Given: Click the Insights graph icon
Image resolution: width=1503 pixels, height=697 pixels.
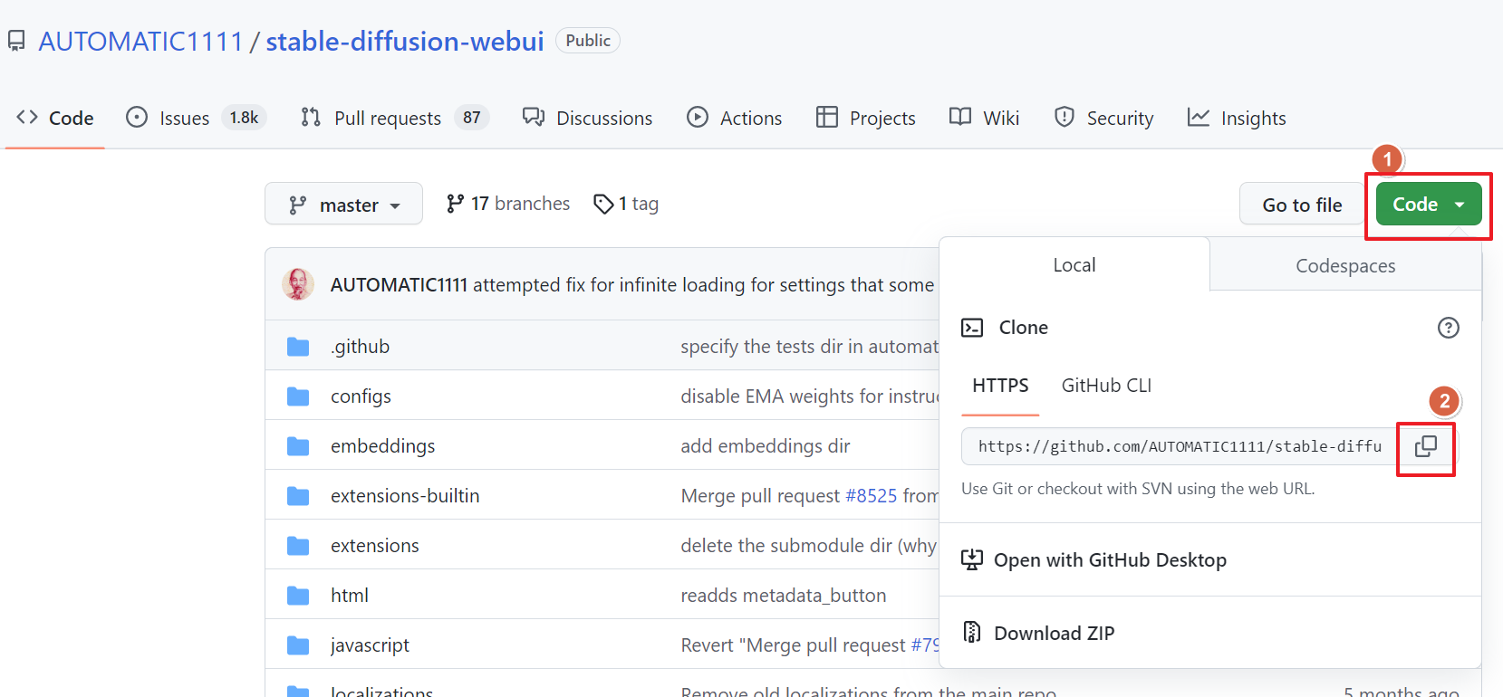Looking at the screenshot, I should tap(1199, 117).
